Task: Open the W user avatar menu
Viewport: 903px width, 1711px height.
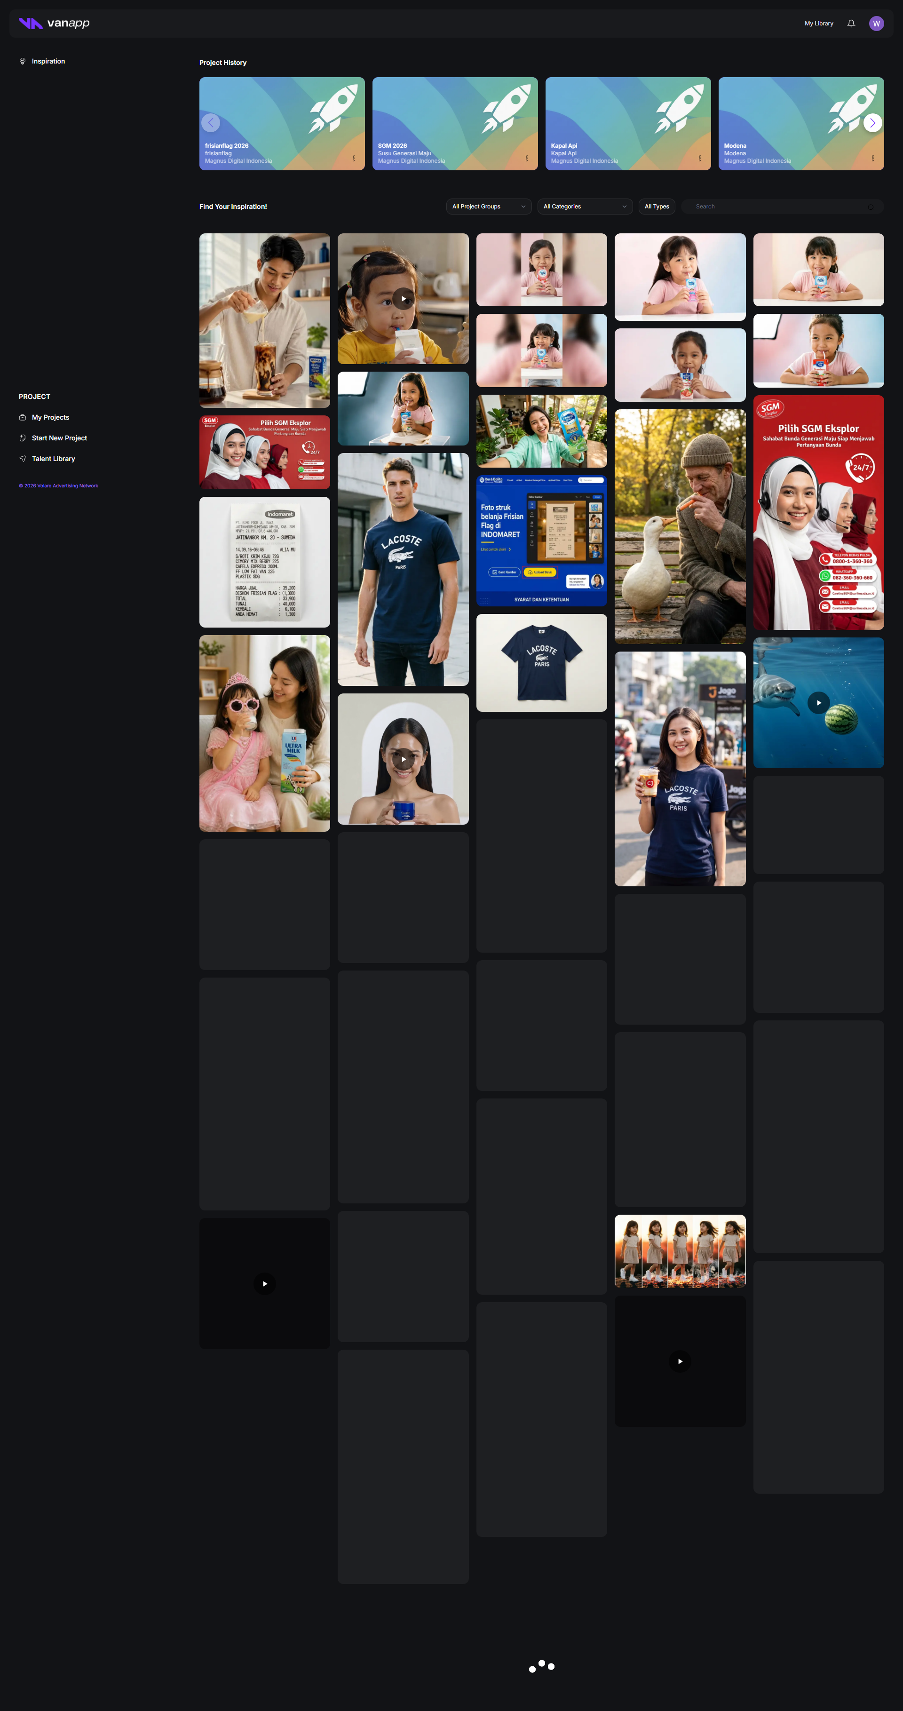Action: click(x=876, y=23)
